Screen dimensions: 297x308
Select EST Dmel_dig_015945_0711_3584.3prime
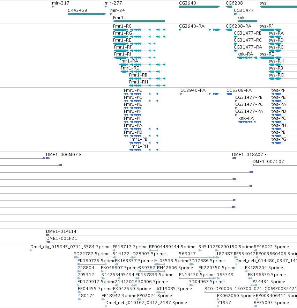(70, 247)
